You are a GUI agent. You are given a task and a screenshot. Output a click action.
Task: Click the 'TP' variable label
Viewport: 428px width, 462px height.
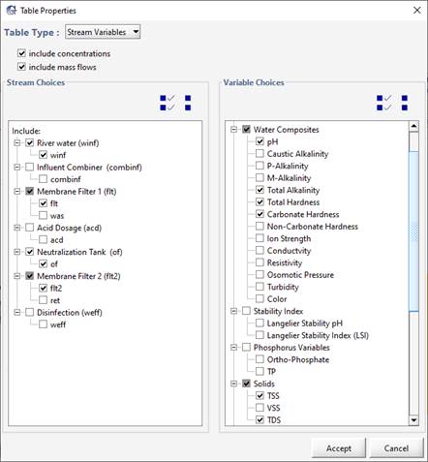pyautogui.click(x=271, y=372)
